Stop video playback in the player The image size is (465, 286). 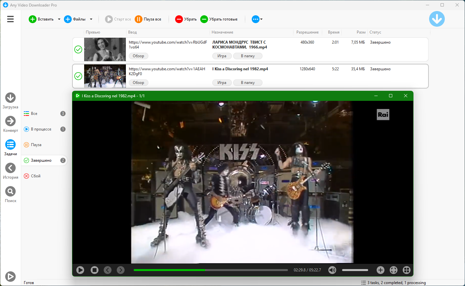coord(95,270)
